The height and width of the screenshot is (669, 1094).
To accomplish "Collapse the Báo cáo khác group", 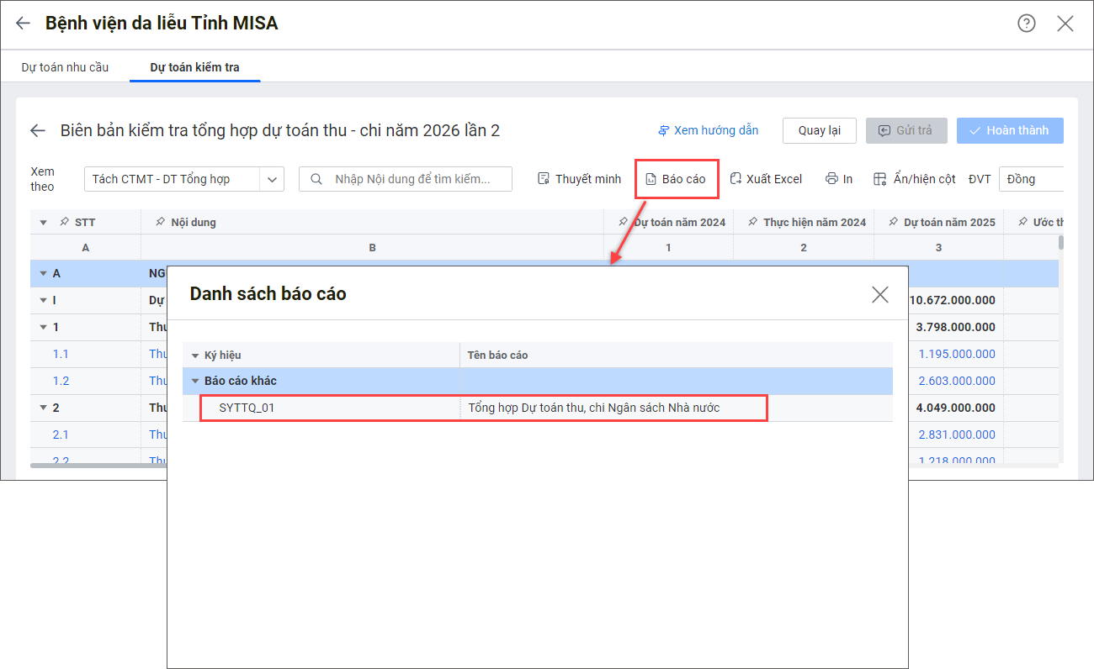I will tap(195, 381).
